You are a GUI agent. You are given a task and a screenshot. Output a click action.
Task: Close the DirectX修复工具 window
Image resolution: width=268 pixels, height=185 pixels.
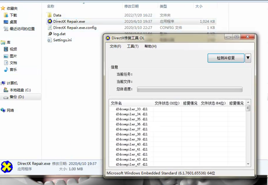247,37
